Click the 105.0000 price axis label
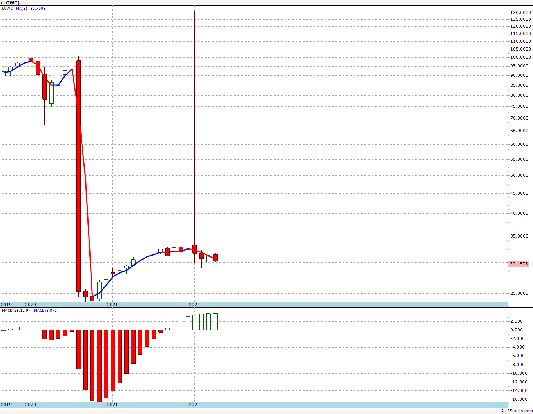This screenshot has height=414, width=533. (x=520, y=49)
